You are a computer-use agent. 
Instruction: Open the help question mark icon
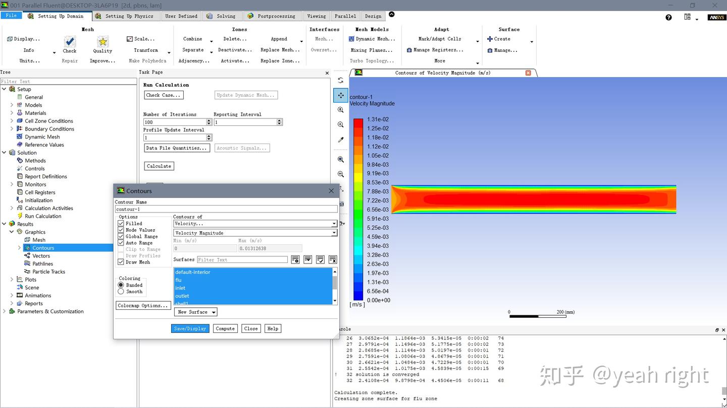tap(668, 17)
